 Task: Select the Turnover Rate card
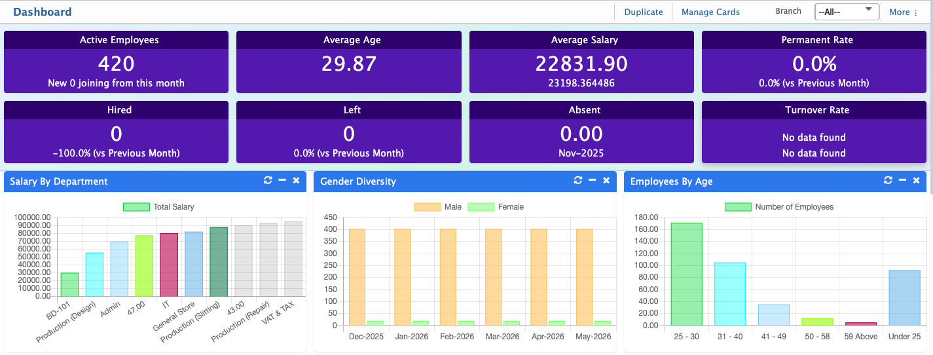pos(814,132)
